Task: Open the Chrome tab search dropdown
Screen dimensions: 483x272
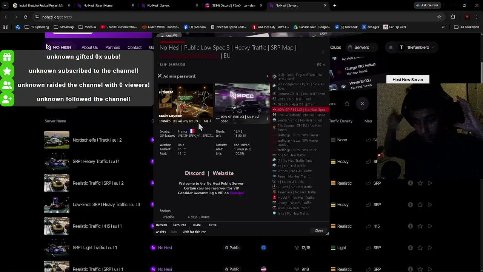Action: [5, 5]
